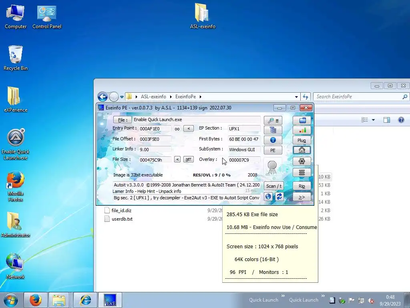Image resolution: width=410 pixels, height=308 pixels.
Task: Open Explorer view options dropdown arrow
Action: tap(373, 120)
